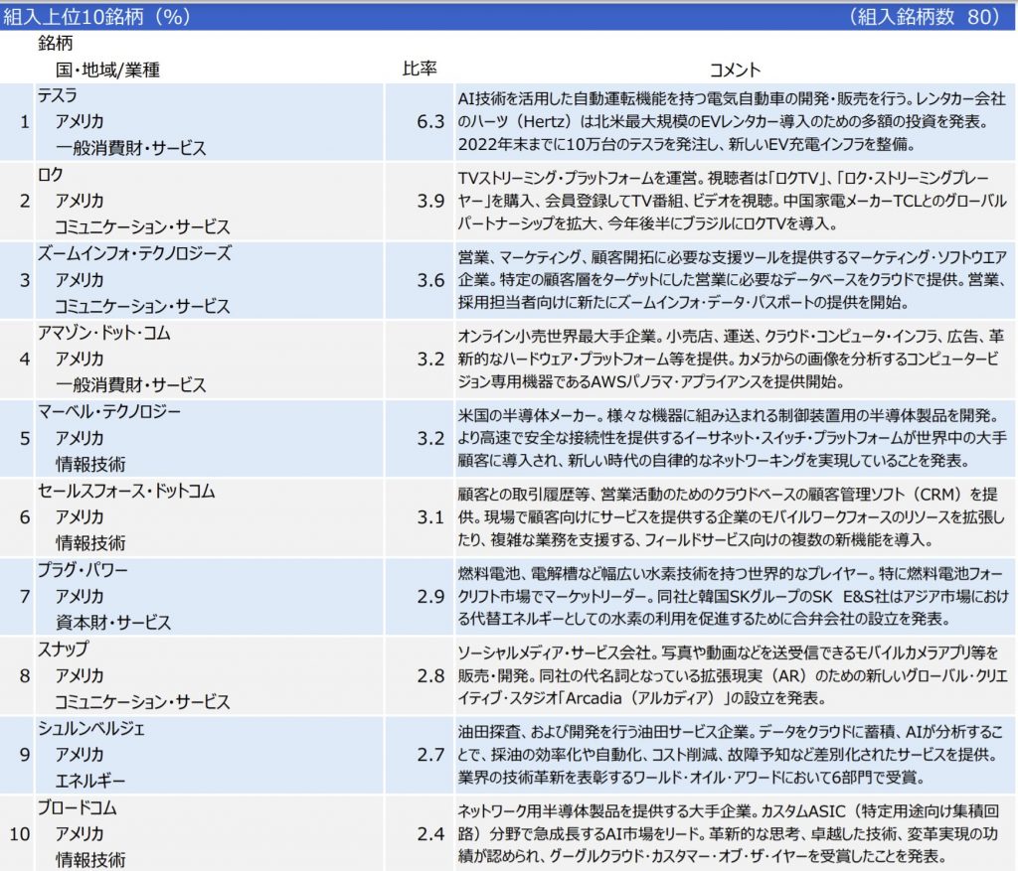Click the マーベル・テクノロジー stock name
Image resolution: width=1018 pixels, height=871 pixels.
click(x=109, y=412)
